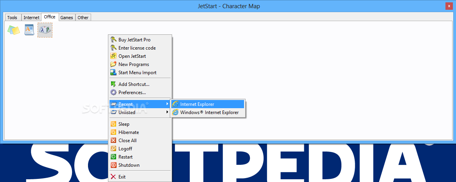Open Preferences... from the menu
Viewport: 456px width, 182px height.
click(x=140, y=92)
